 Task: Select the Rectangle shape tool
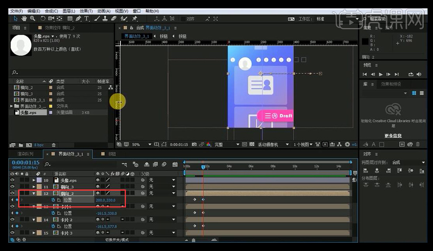coord(70,18)
